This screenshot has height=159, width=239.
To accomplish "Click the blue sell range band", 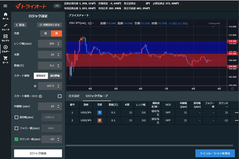I will tap(146, 47).
